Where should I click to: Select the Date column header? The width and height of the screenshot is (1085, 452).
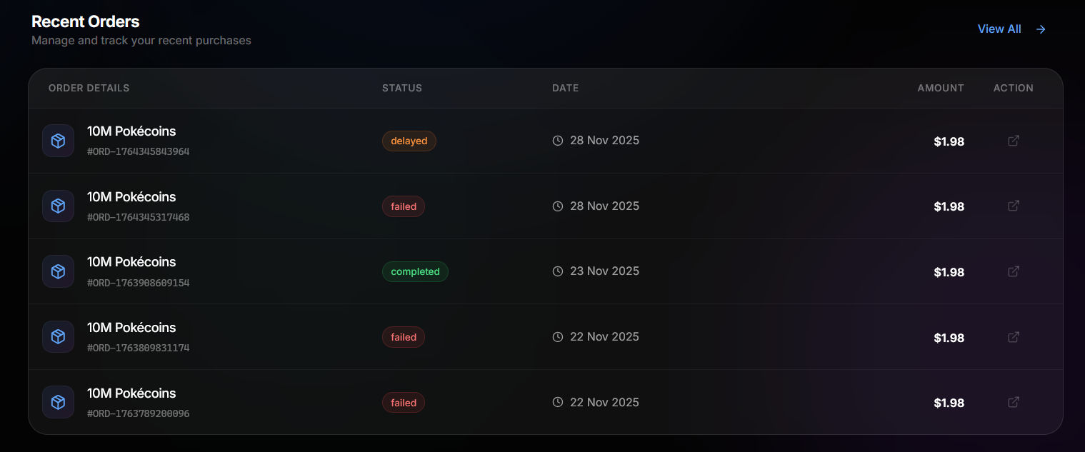tap(565, 88)
